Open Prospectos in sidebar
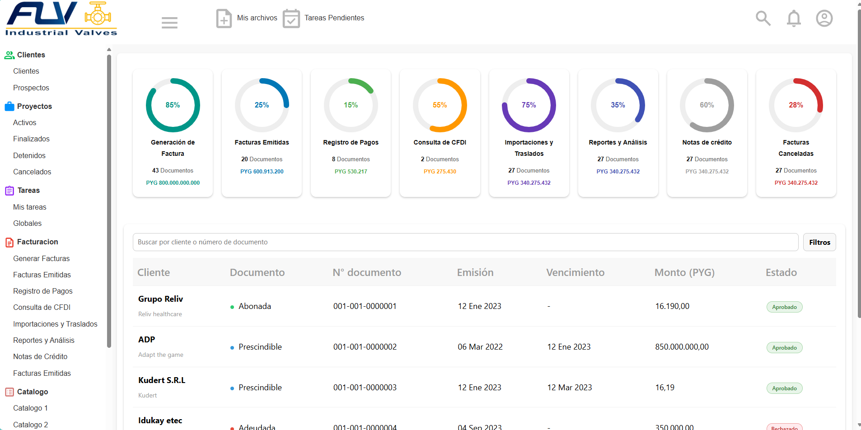 coord(31,88)
